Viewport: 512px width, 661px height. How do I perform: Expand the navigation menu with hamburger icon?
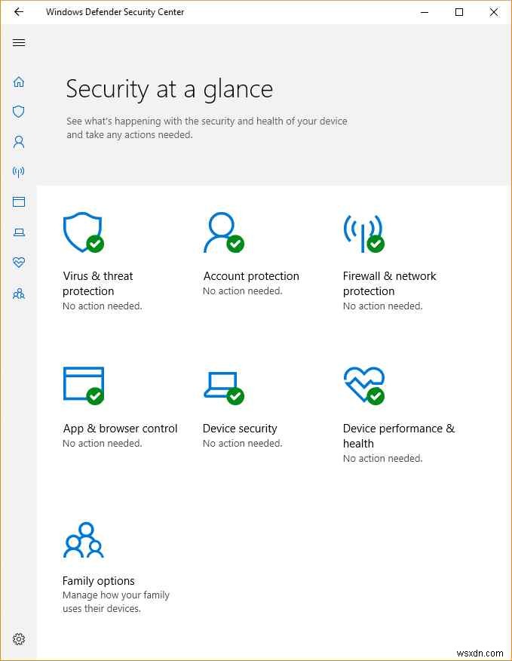click(x=18, y=42)
